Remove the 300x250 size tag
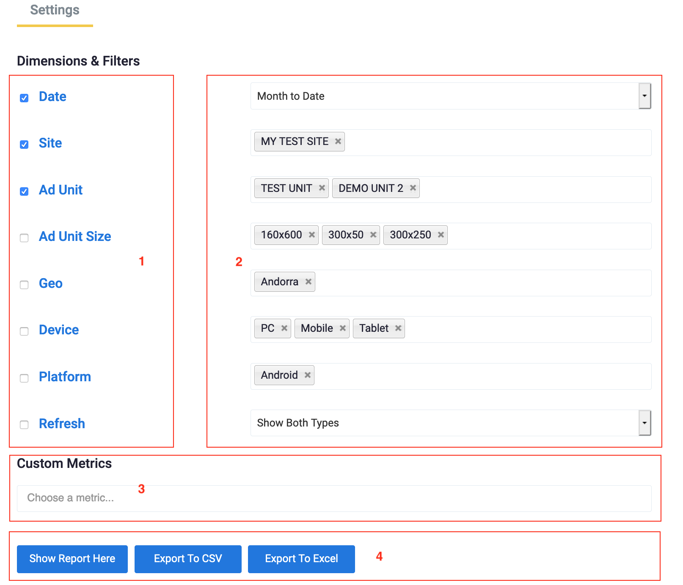Viewport: 683px width, 585px height. 441,235
